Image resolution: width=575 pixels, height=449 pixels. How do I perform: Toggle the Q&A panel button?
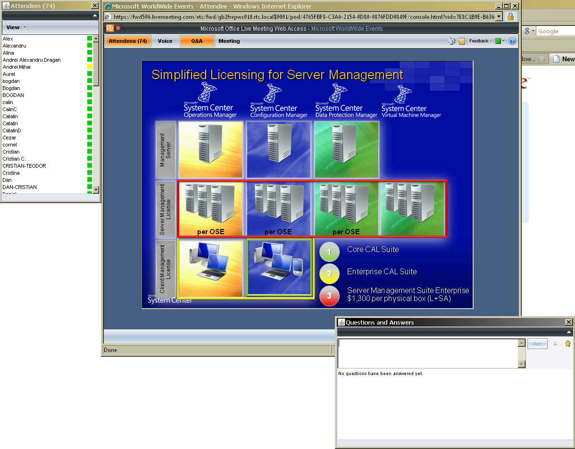click(x=197, y=41)
